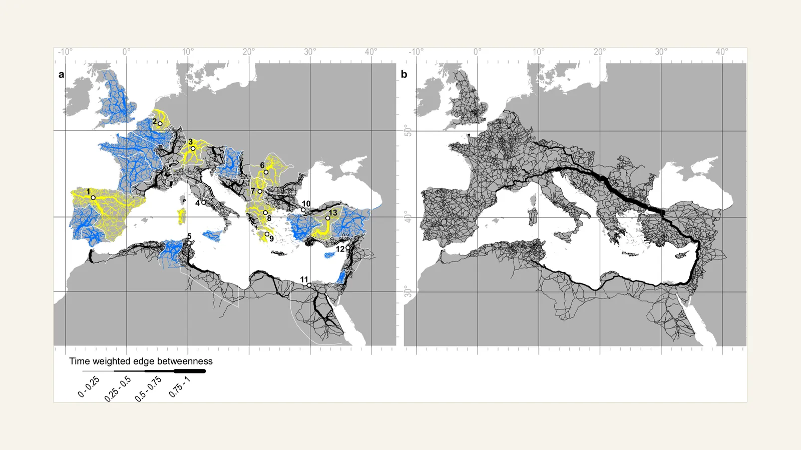
Task: Click the bold panel label "b"
Action: (x=404, y=74)
